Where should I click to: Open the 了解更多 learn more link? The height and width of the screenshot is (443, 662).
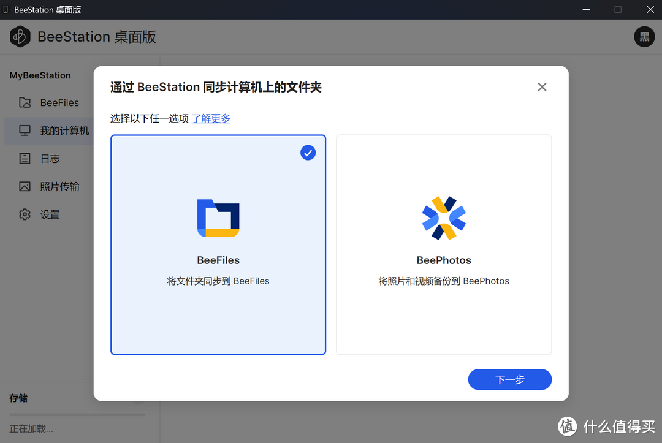(x=211, y=118)
